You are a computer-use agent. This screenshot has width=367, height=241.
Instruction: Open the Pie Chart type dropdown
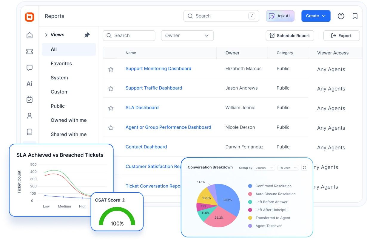(288, 168)
